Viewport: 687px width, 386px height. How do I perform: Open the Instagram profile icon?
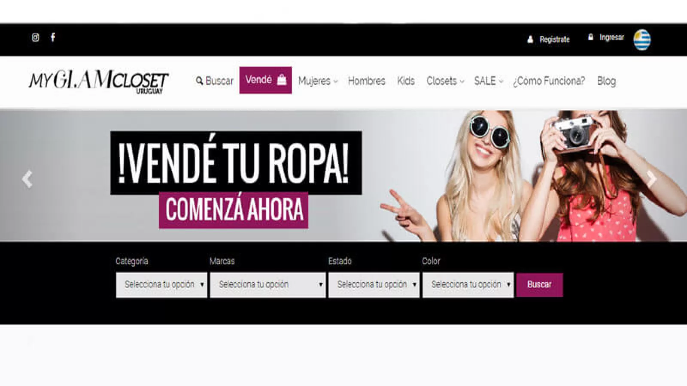pyautogui.click(x=35, y=38)
